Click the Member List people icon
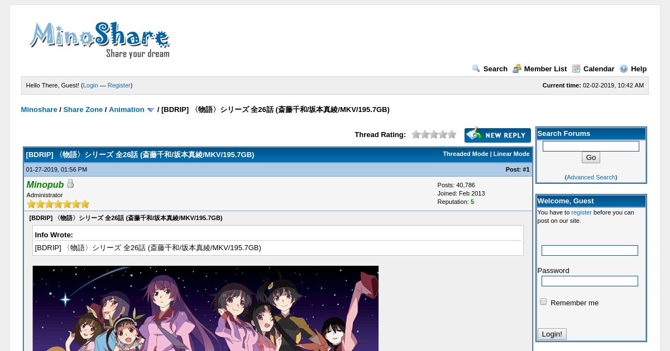670x351 pixels. [517, 69]
